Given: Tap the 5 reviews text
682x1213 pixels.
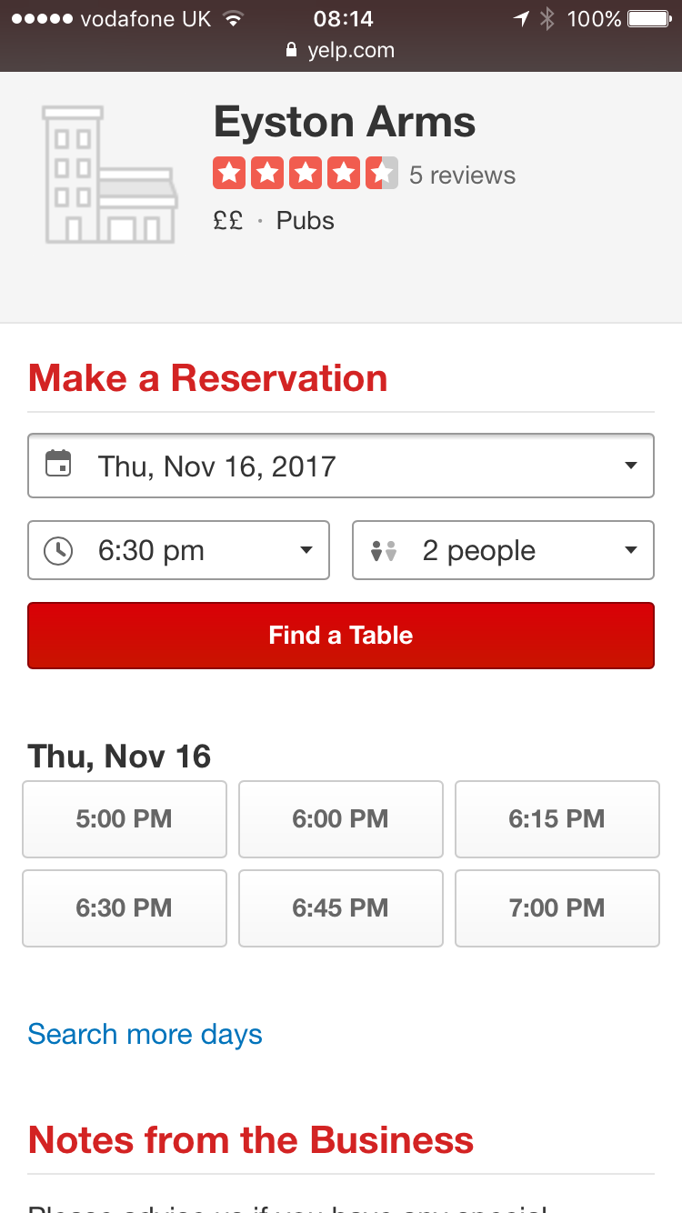Looking at the screenshot, I should coord(462,175).
